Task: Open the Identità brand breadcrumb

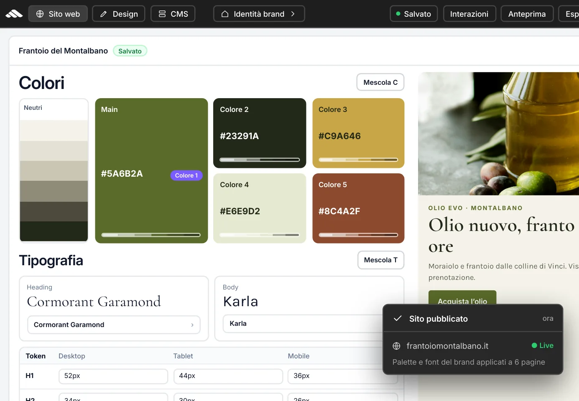Action: click(x=259, y=14)
